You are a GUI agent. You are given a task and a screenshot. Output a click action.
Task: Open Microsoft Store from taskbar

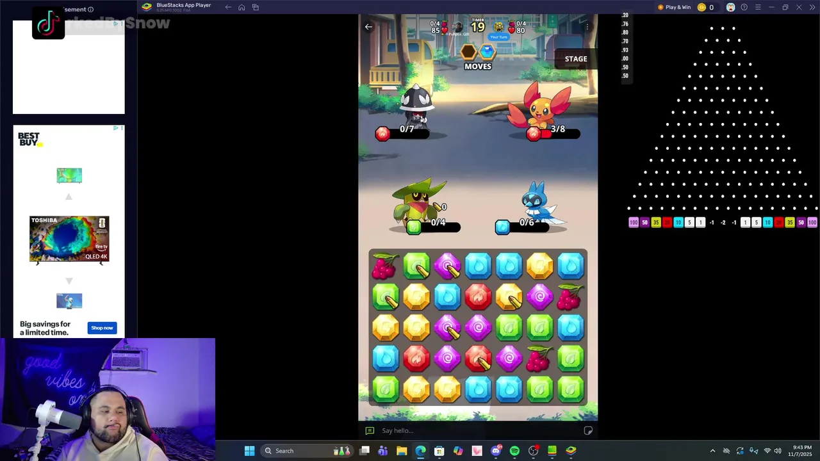[439, 451]
